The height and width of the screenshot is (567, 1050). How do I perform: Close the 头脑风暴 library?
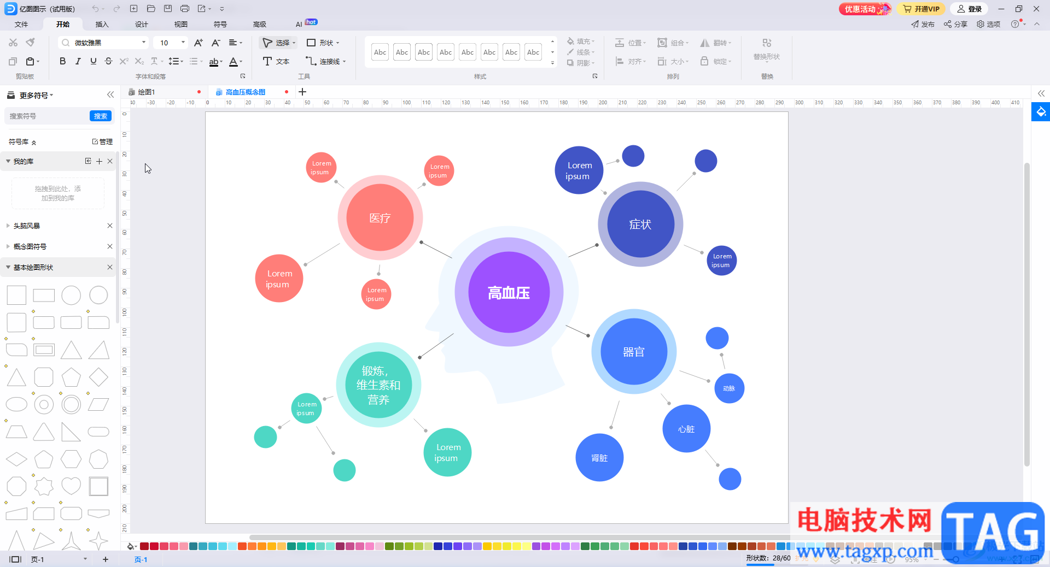click(110, 226)
